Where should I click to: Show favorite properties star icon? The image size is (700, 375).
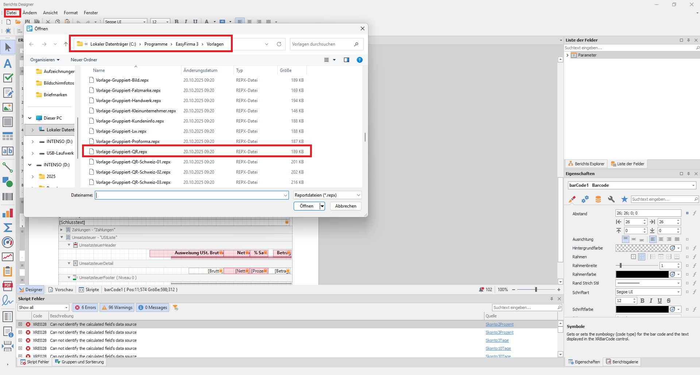(x=624, y=199)
